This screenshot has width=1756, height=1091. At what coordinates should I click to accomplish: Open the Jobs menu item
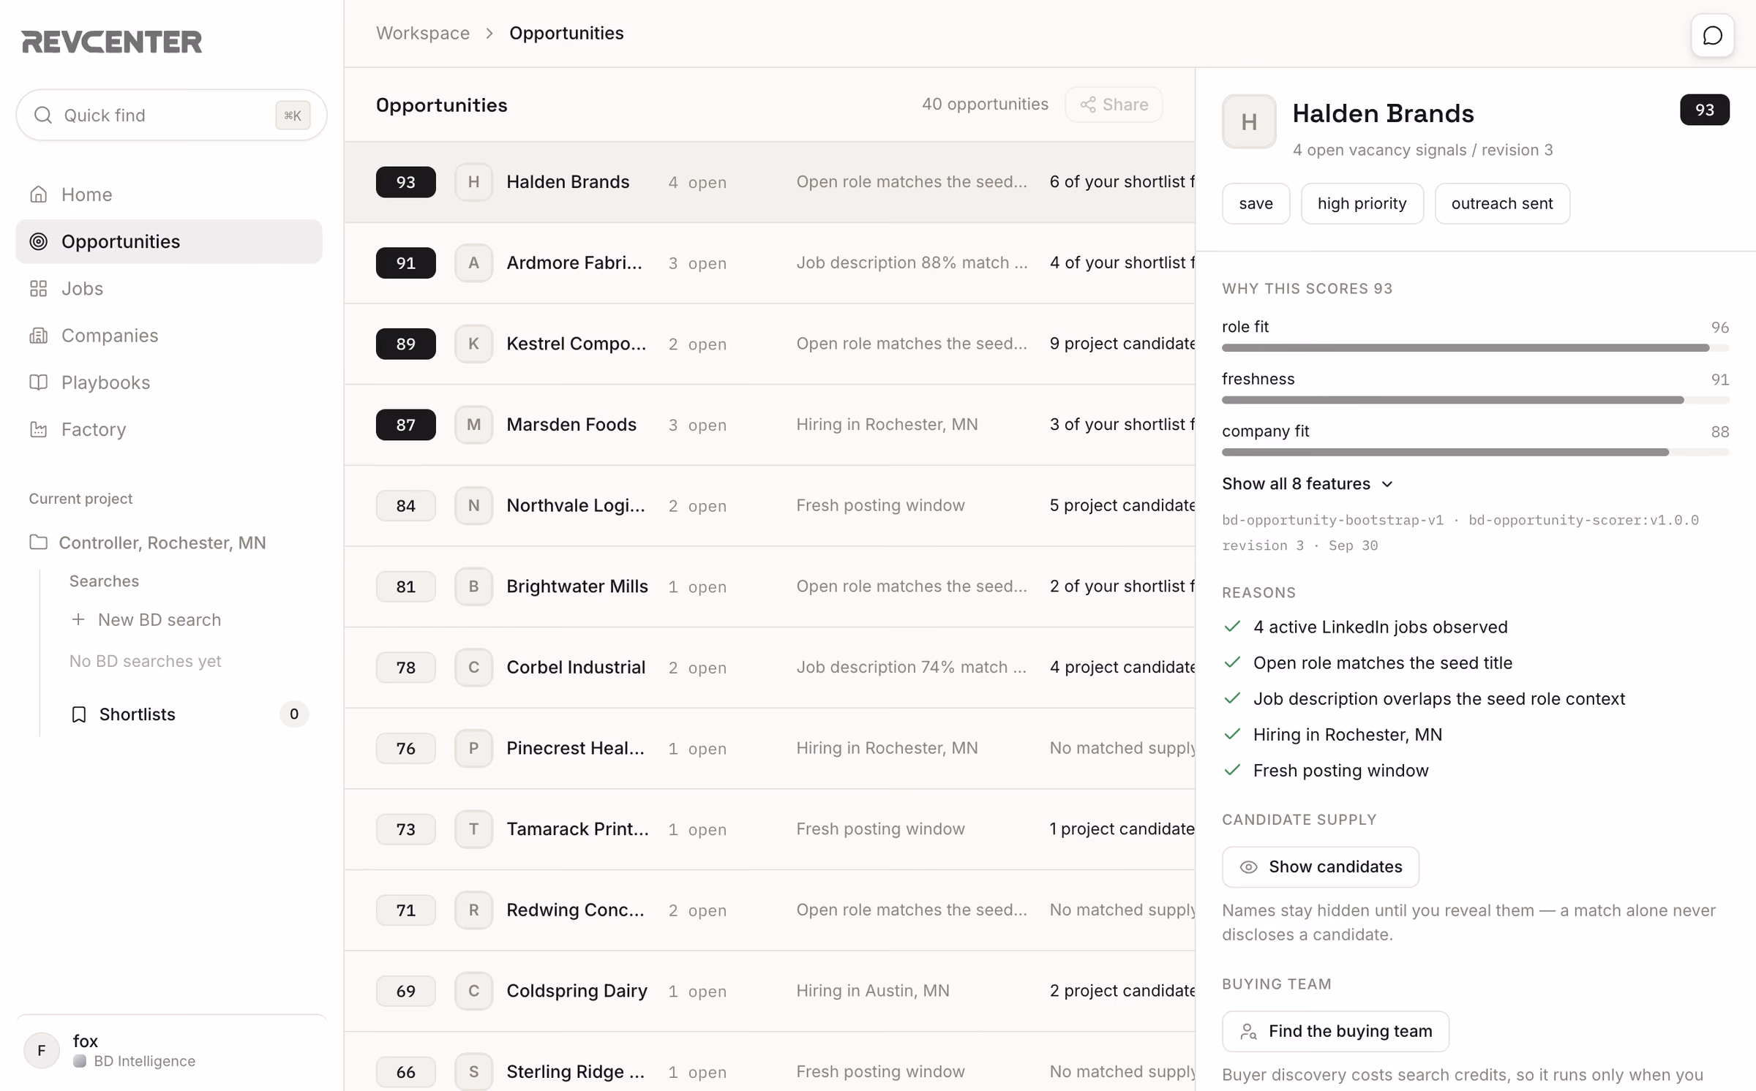tap(168, 288)
